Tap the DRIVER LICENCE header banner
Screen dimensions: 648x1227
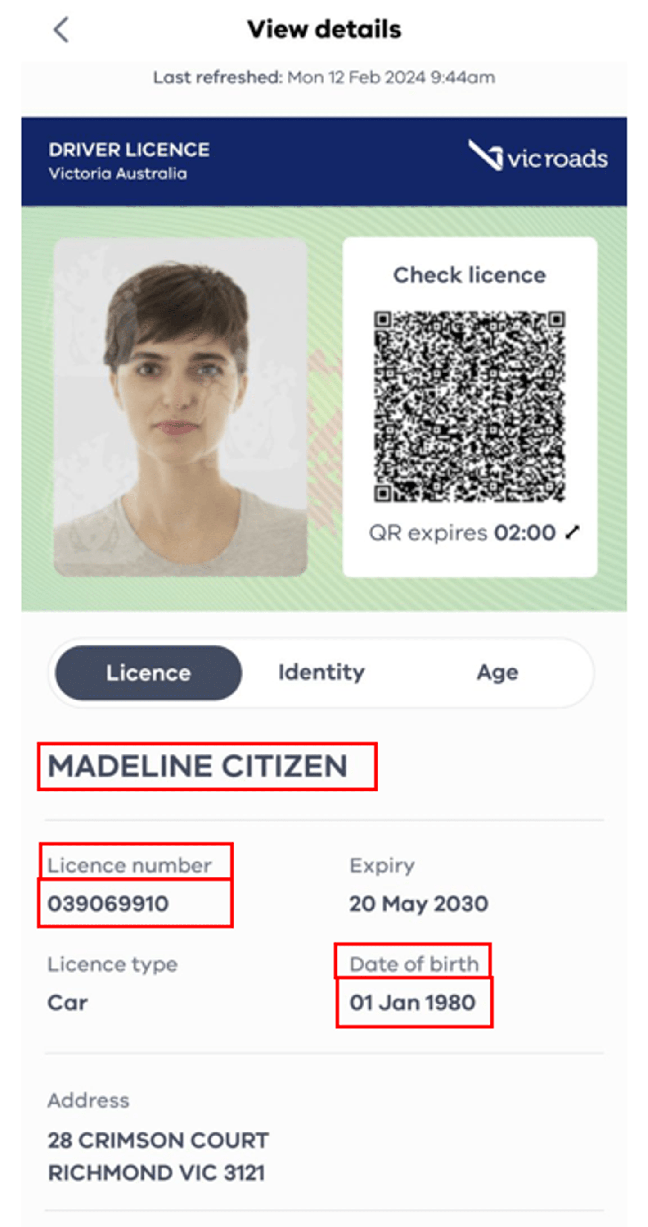(x=128, y=150)
